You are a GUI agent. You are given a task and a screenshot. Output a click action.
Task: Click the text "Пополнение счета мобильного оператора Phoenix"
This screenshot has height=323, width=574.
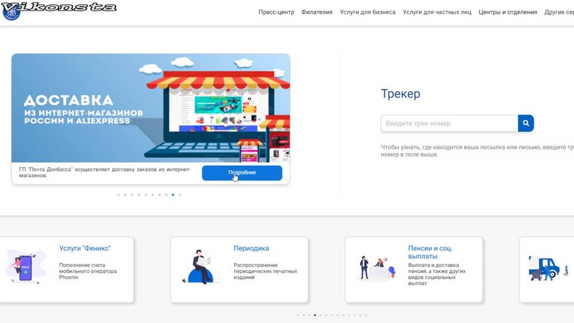[88, 271]
